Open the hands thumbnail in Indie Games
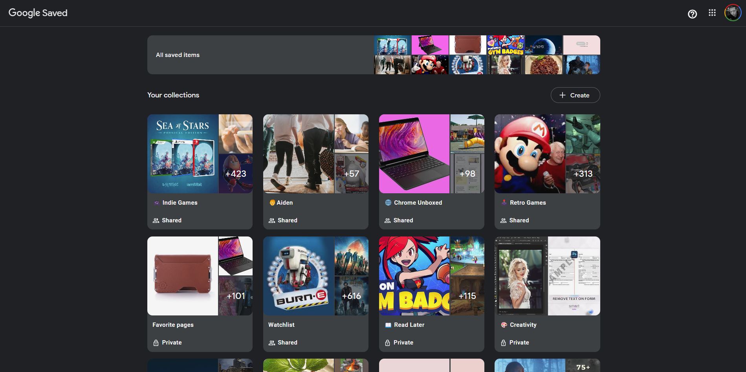This screenshot has height=372, width=746. tap(236, 134)
